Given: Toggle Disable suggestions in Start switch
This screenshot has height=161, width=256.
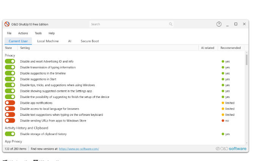Looking at the screenshot, I should (10, 79).
